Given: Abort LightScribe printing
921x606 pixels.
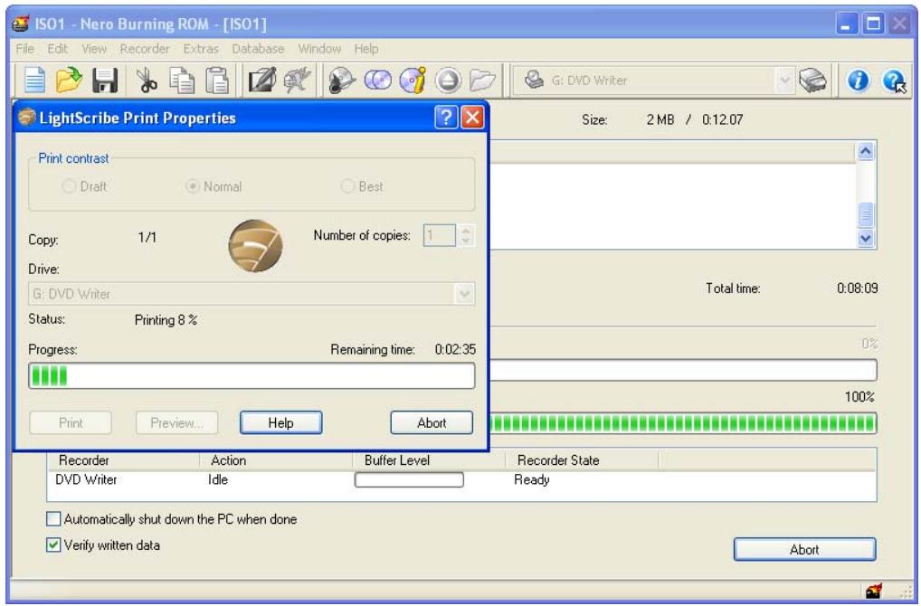Looking at the screenshot, I should (432, 422).
